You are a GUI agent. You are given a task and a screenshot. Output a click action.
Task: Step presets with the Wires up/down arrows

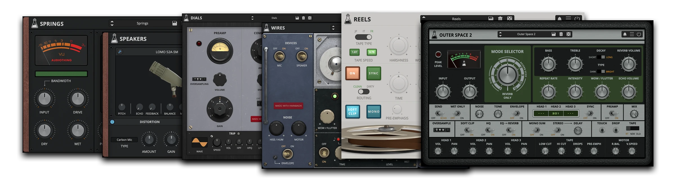(x=333, y=28)
